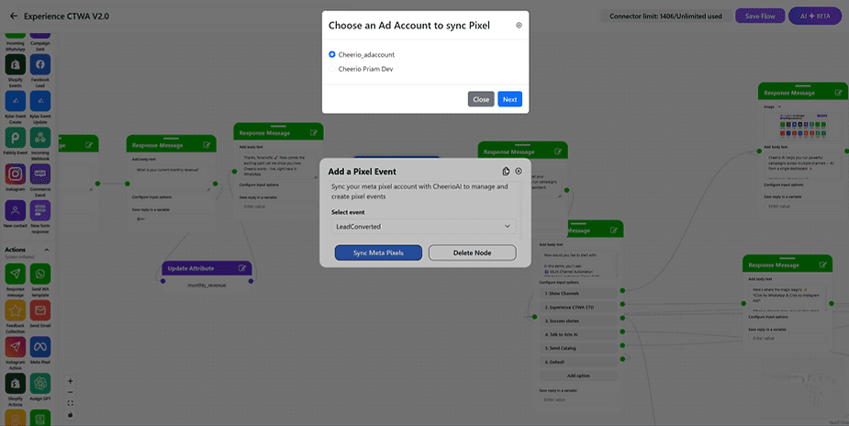Edit the monthly revenue Response Message node

click(x=207, y=145)
